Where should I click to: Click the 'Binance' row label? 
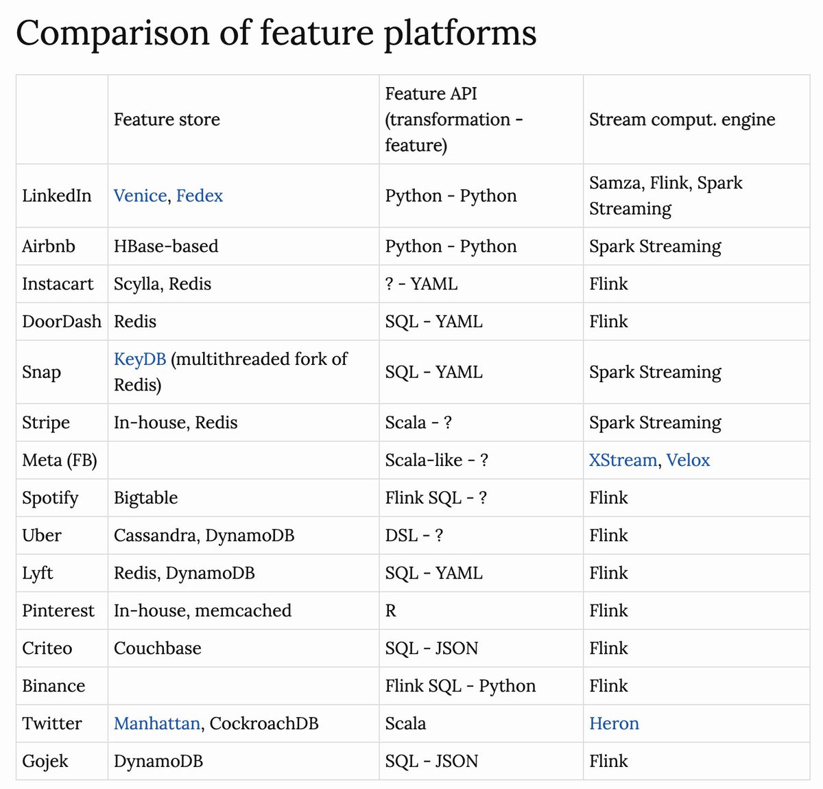[x=53, y=685]
